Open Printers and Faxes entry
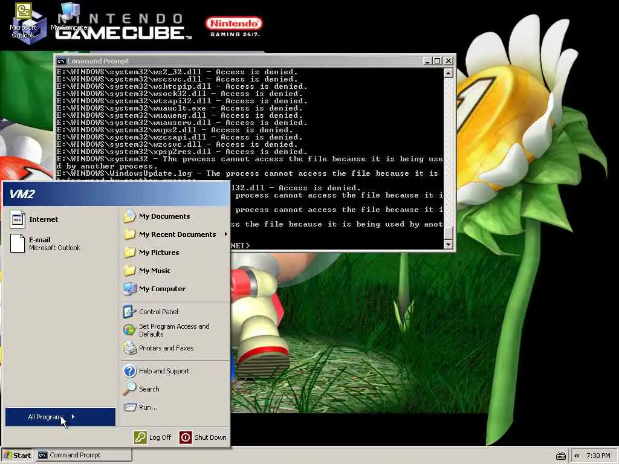The image size is (619, 464). pos(175,348)
